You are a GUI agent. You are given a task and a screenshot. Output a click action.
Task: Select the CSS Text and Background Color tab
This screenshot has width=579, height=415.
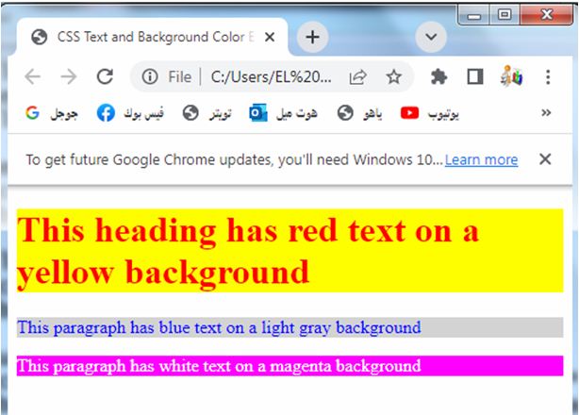pos(152,37)
